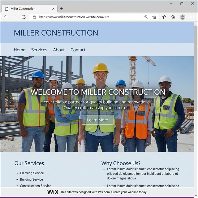Open the Collections icon

173,17
